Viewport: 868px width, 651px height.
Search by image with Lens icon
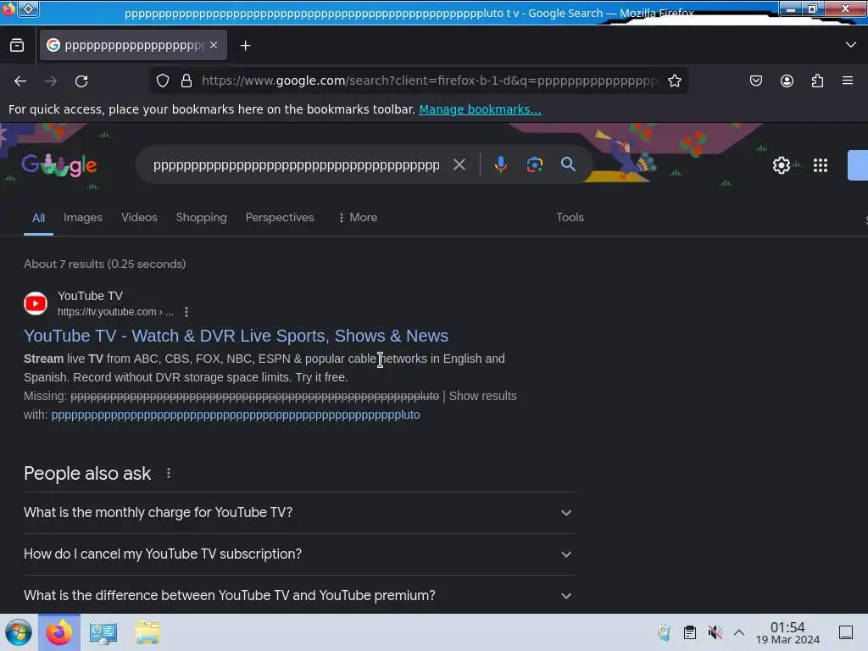(534, 164)
